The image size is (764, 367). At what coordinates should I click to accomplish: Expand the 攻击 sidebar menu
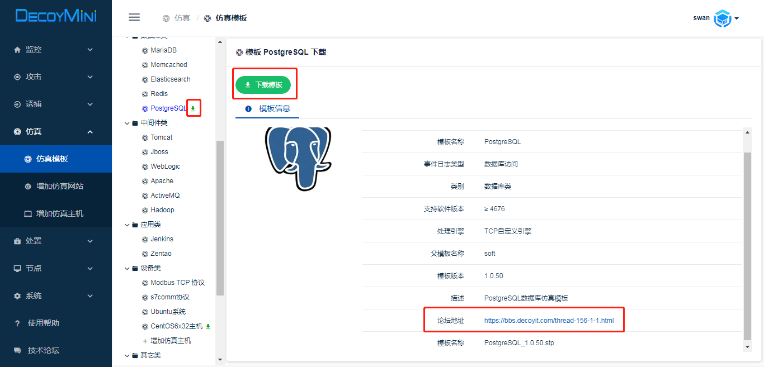55,77
